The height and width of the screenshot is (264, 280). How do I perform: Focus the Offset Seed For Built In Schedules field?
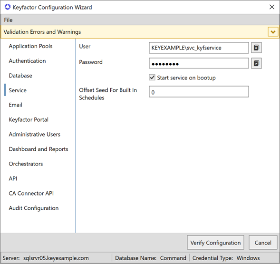[x=199, y=92]
